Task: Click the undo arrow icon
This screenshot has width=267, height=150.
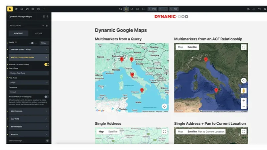Action: point(248,9)
